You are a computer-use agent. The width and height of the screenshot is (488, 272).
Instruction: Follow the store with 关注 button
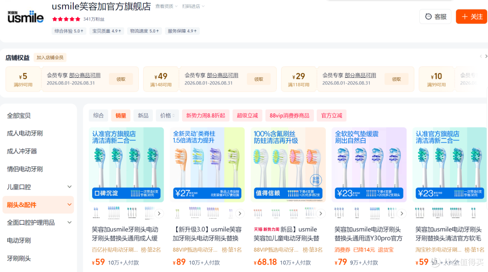click(472, 17)
